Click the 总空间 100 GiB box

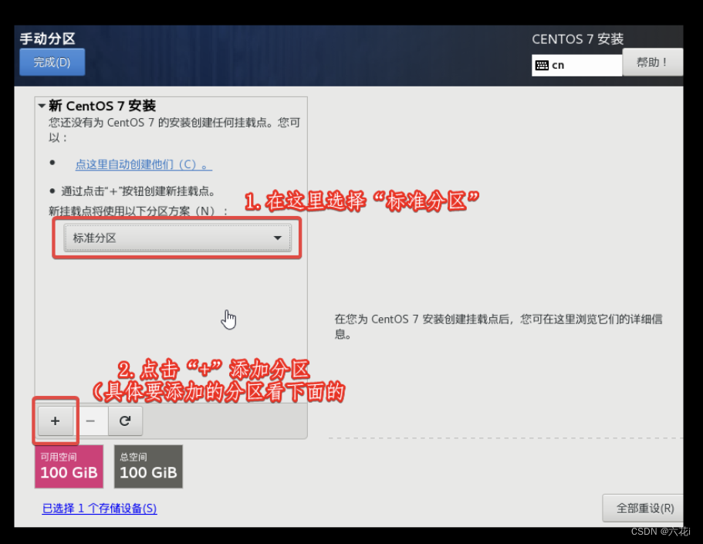click(x=148, y=466)
